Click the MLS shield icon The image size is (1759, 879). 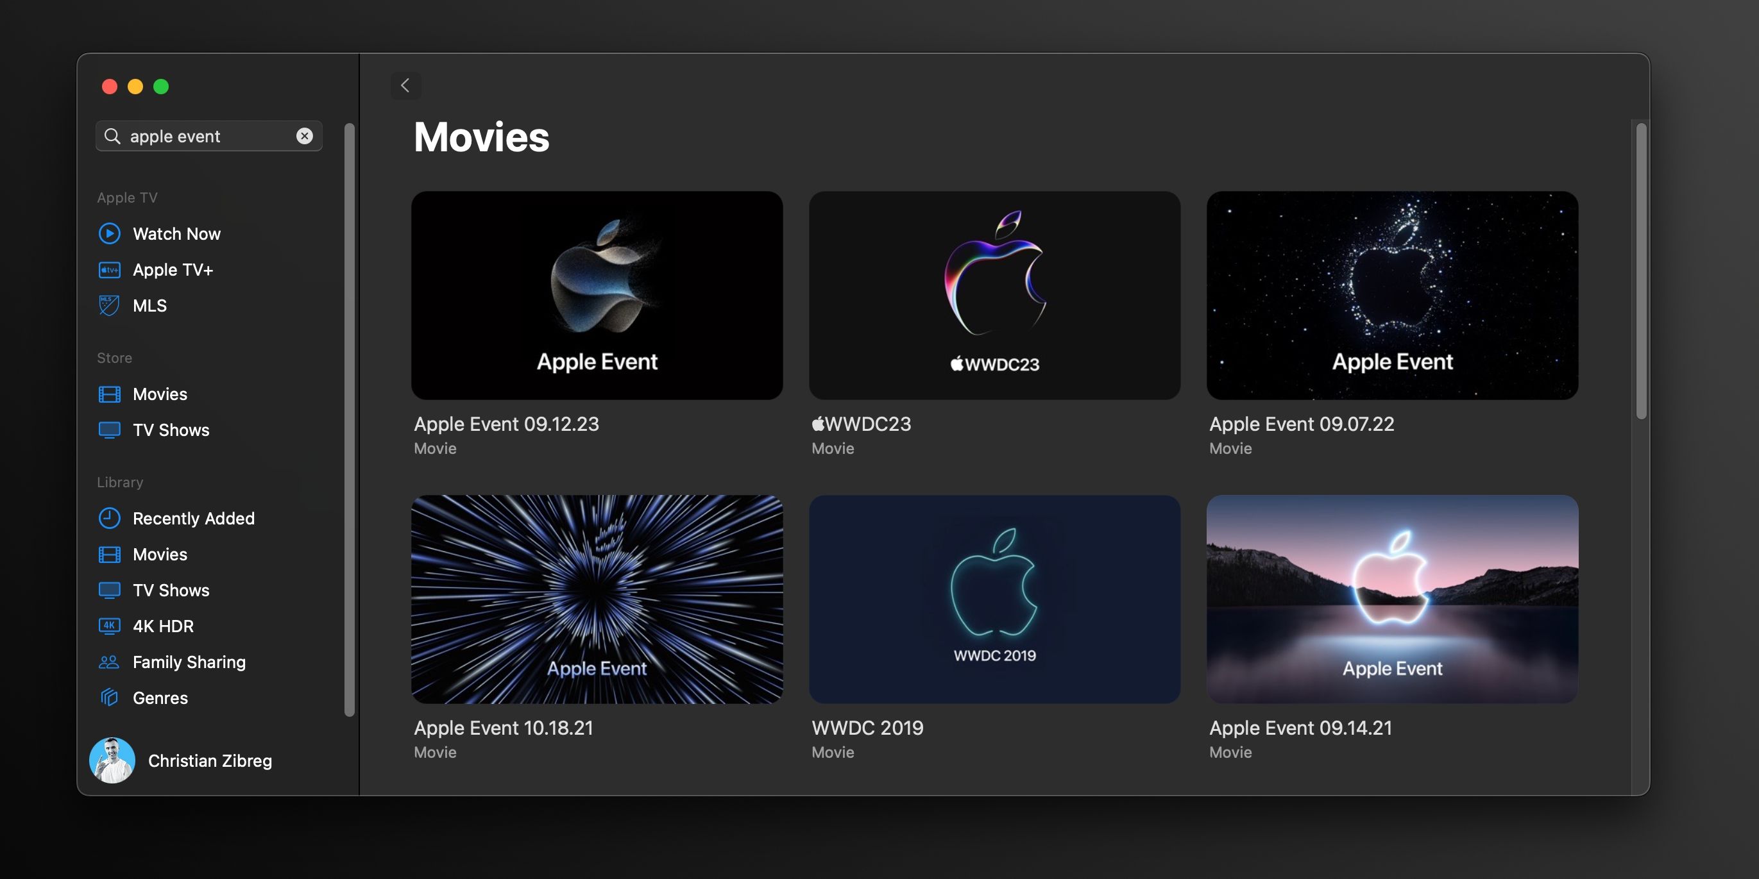coord(109,305)
